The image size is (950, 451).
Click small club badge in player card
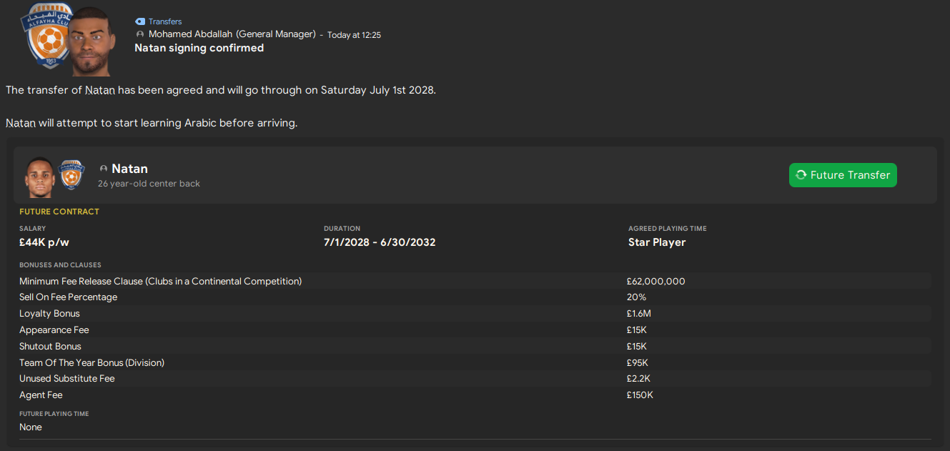click(71, 175)
